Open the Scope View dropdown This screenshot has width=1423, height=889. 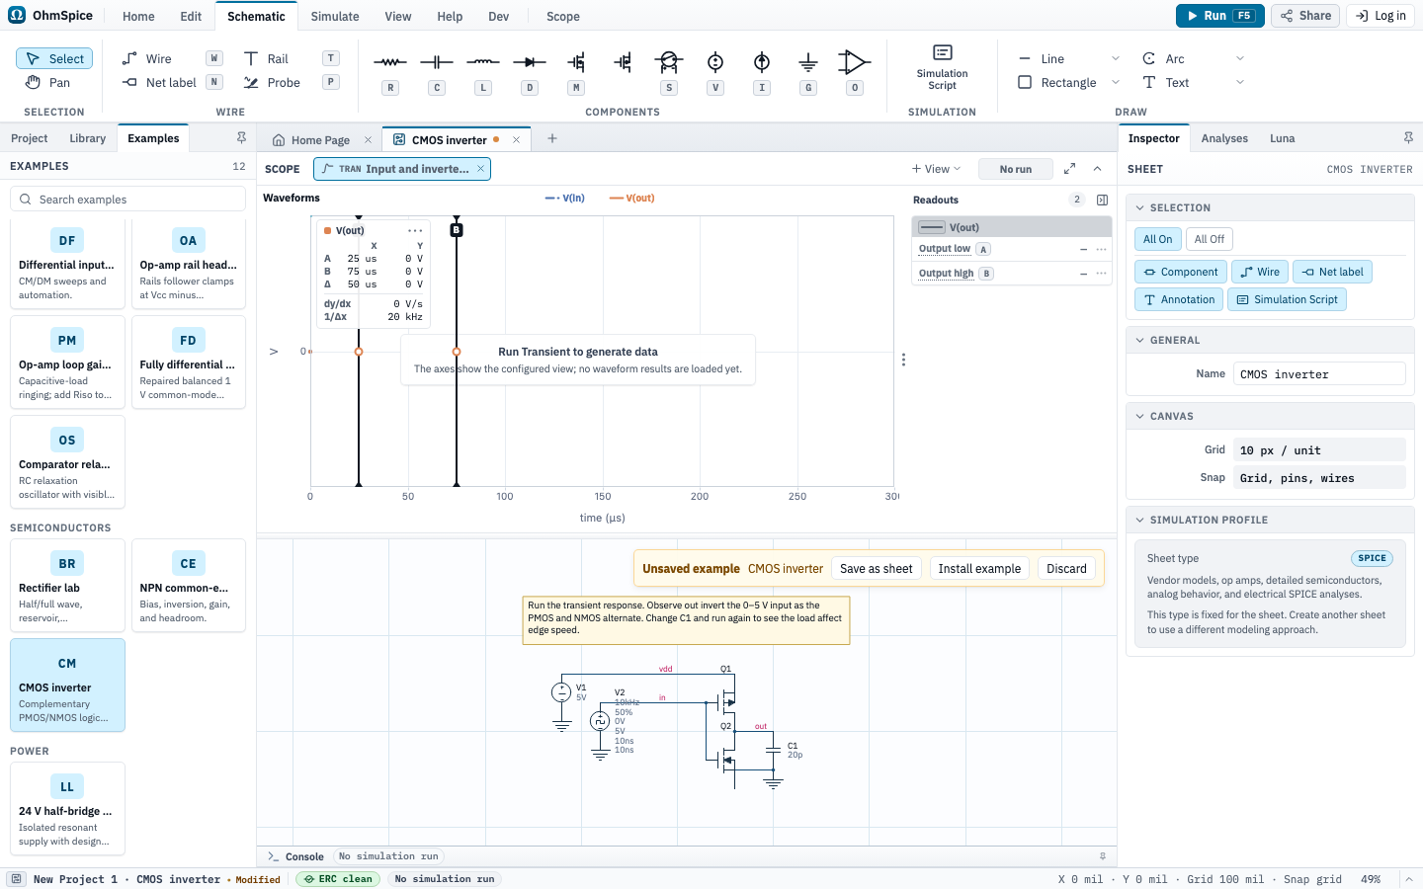click(936, 169)
